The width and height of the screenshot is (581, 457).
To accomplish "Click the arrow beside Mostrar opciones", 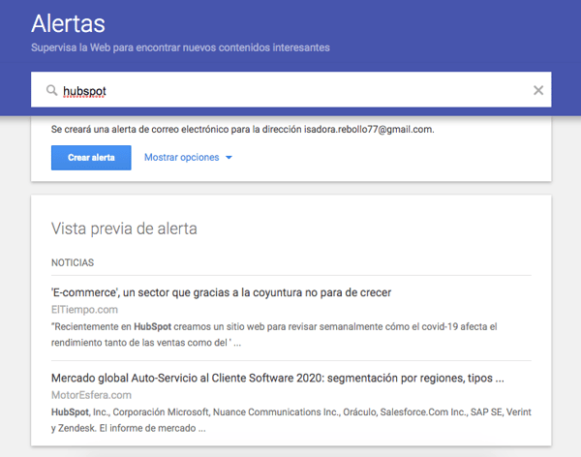I will [229, 158].
